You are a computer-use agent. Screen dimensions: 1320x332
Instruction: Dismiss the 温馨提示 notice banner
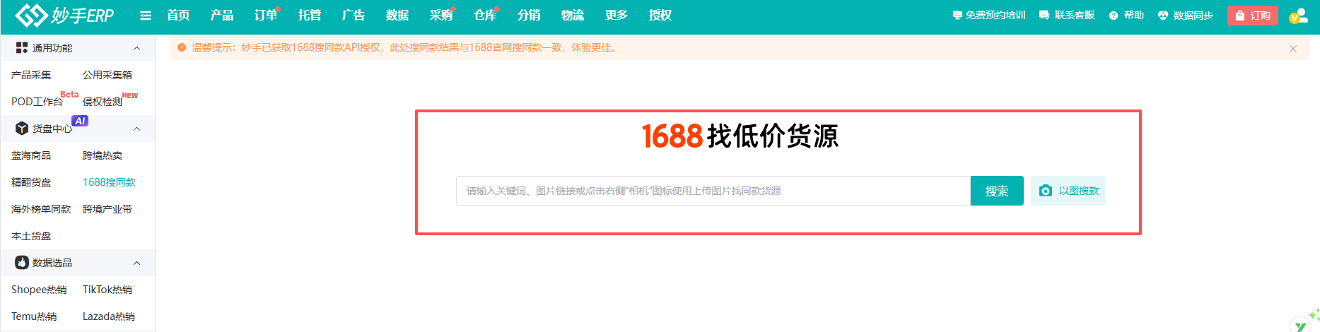point(1293,49)
